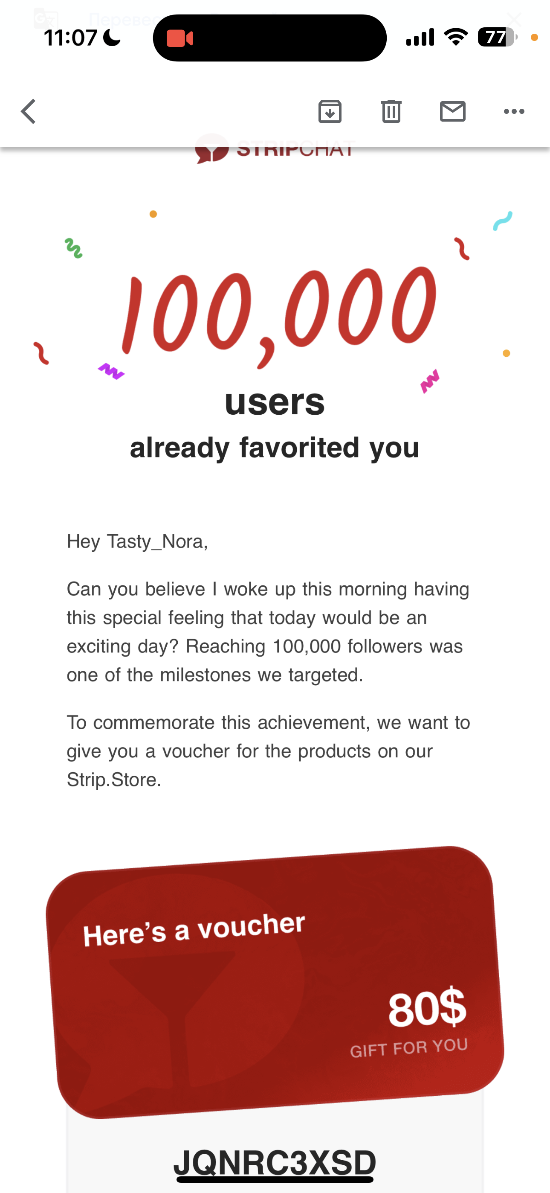This screenshot has width=550, height=1193.
Task: Tap the 80$ gift amount
Action: 427,1008
